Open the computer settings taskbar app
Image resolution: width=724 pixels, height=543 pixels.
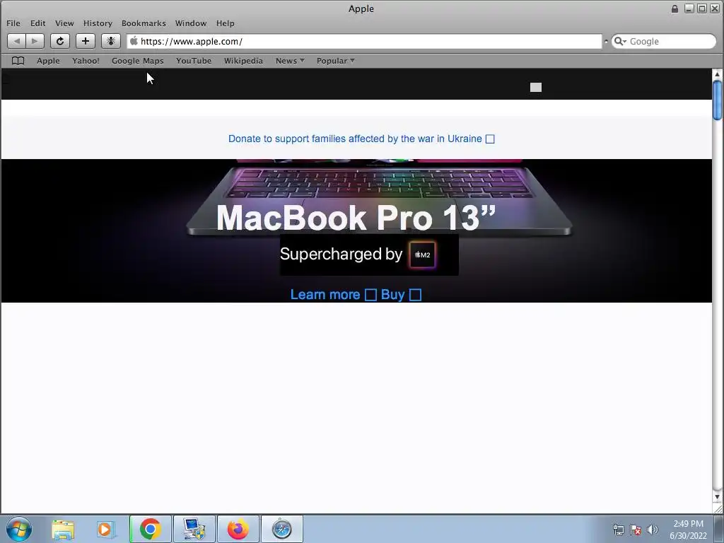pyautogui.click(x=194, y=529)
